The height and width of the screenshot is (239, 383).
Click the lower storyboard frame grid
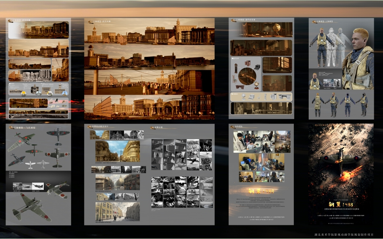(x=182, y=192)
